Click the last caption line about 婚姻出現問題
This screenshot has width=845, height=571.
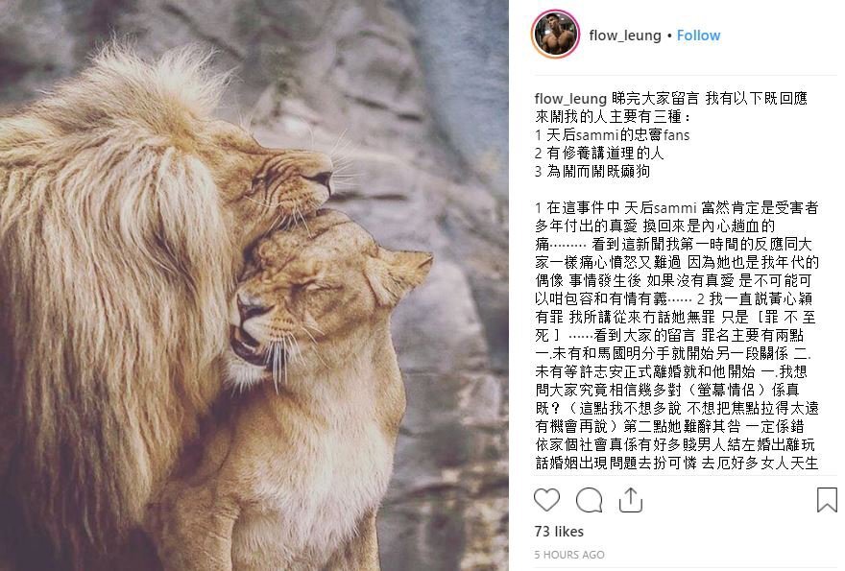coord(677,463)
